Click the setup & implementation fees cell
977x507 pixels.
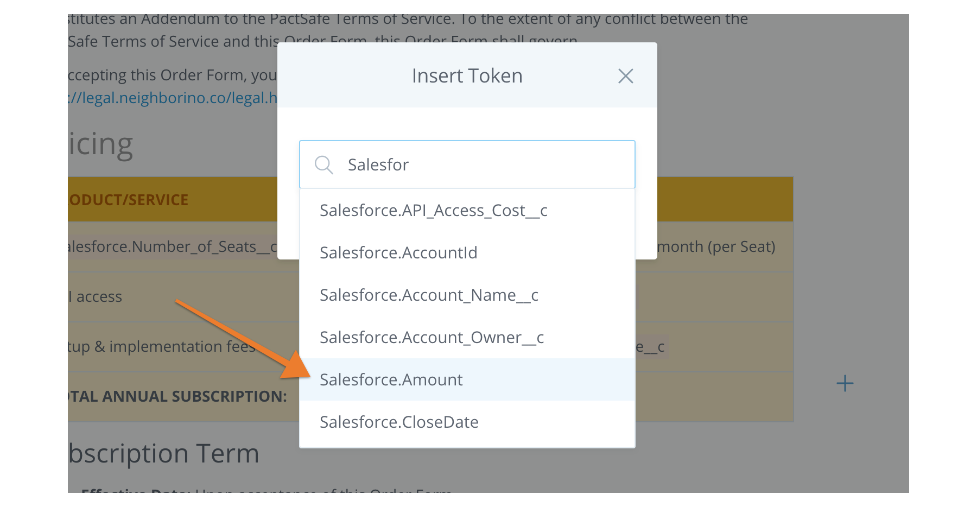[x=162, y=346]
